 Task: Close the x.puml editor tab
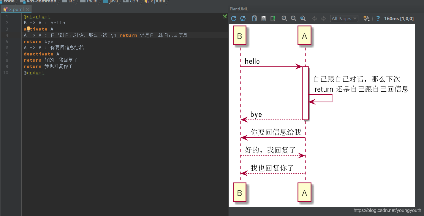click(x=28, y=9)
